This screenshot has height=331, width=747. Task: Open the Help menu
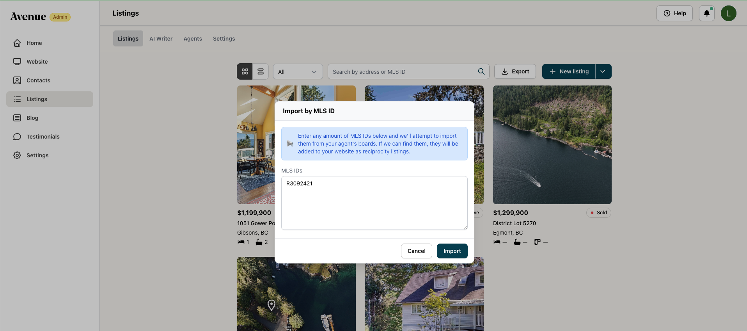pyautogui.click(x=674, y=13)
